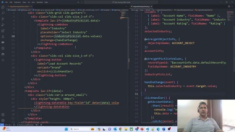Click the errors and warnings status bar item
The image size is (235, 132).
(8, 125)
